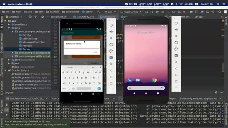Viewport: 228px width, 128px height.
Task: Lower volume on the right emulator toolbar
Action: coord(176,36)
